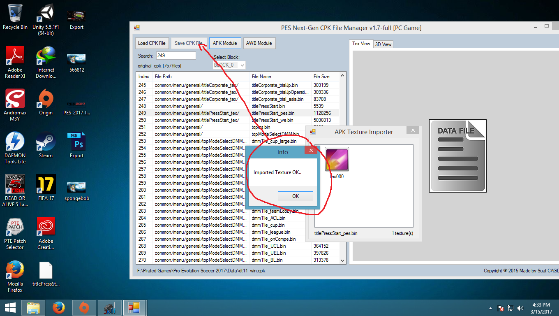Open PTE Patch Selector desktop shortcut

pyautogui.click(x=15, y=233)
